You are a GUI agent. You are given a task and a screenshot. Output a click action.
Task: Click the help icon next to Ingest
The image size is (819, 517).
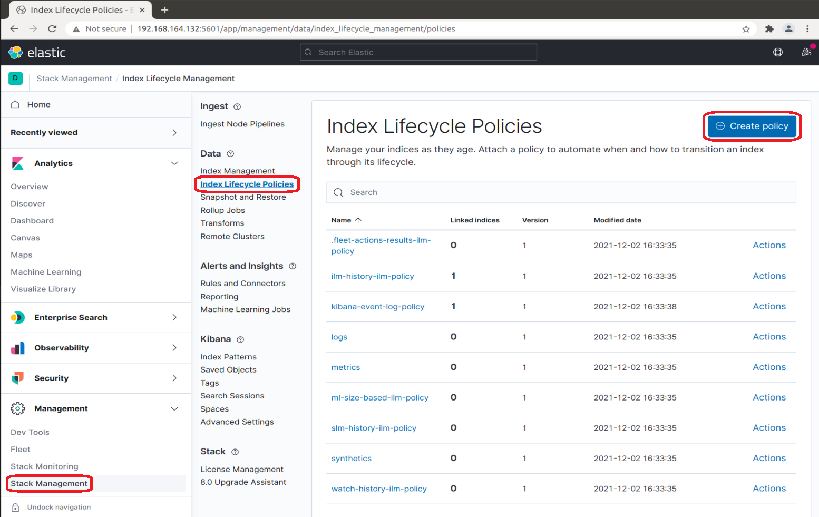coord(237,106)
